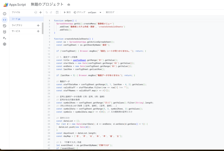
Task: Open the Triggers alarm clock icon
Action: tap(4, 32)
